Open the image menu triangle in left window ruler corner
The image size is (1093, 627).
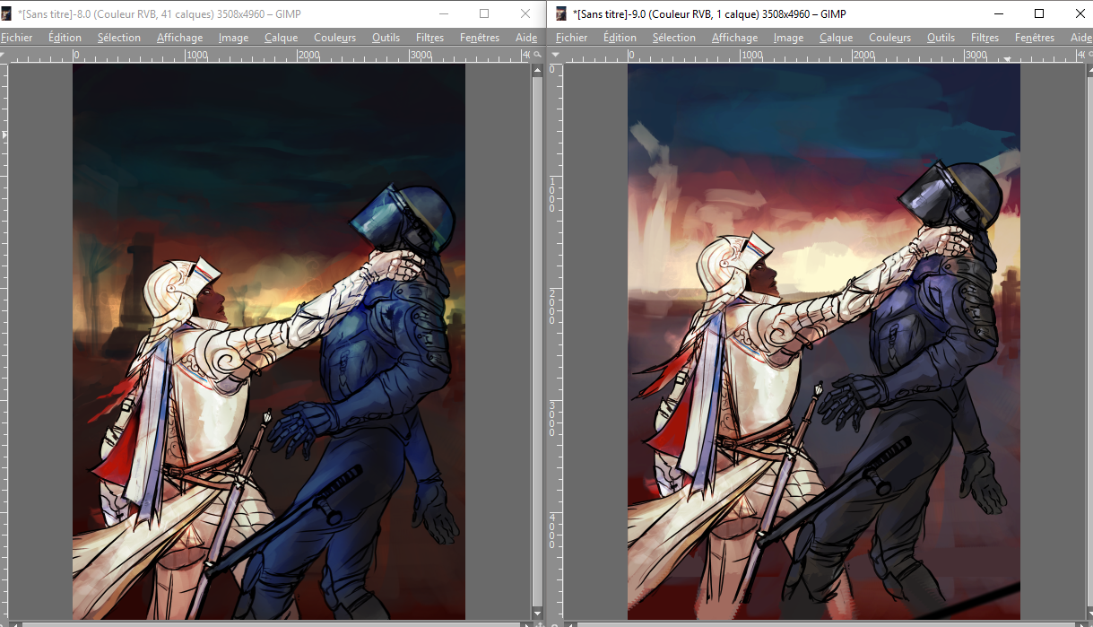4,56
